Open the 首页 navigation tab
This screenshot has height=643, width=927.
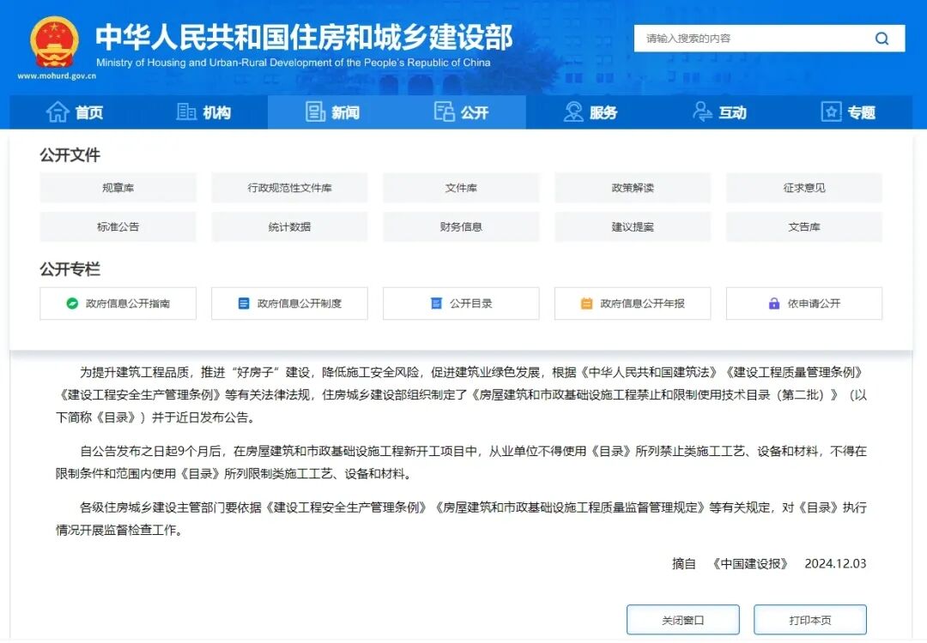click(75, 112)
